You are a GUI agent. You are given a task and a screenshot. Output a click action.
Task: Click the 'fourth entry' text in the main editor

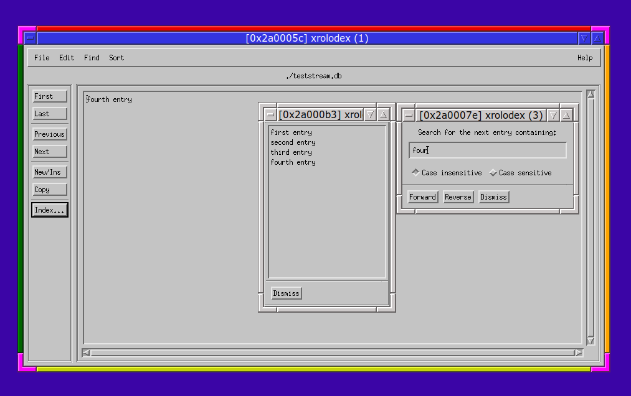click(x=109, y=99)
